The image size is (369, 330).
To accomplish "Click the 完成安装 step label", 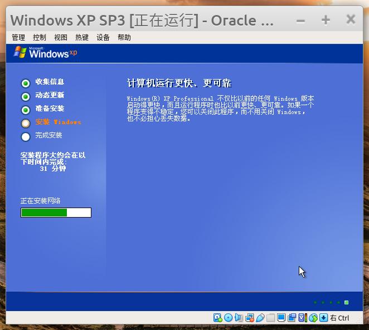I will coord(48,135).
